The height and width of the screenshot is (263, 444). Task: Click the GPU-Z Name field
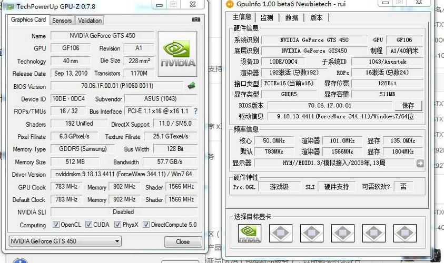pyautogui.click(x=103, y=36)
